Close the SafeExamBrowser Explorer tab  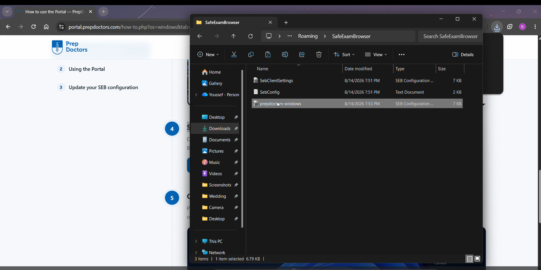[x=270, y=22]
